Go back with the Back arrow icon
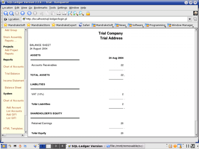Viewport: 199px width, 149px height. coord(11,13)
